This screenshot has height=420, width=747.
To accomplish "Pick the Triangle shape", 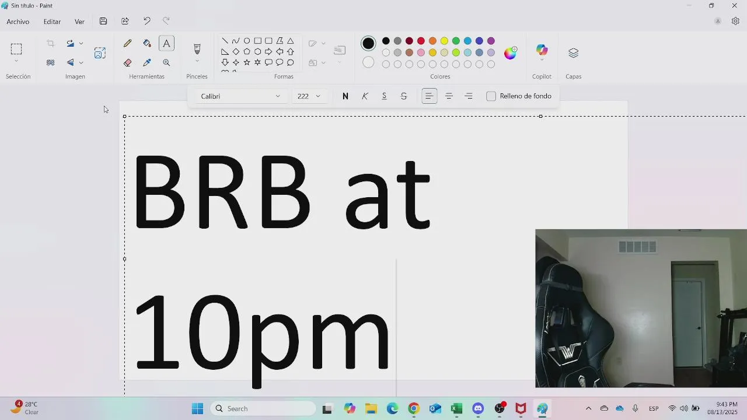I will coord(290,41).
